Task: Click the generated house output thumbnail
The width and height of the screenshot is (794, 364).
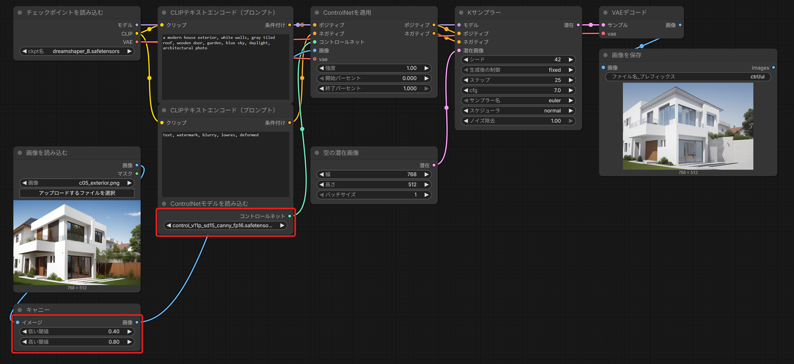Action: pyautogui.click(x=688, y=126)
